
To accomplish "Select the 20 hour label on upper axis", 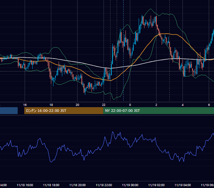I will tap(77, 105).
